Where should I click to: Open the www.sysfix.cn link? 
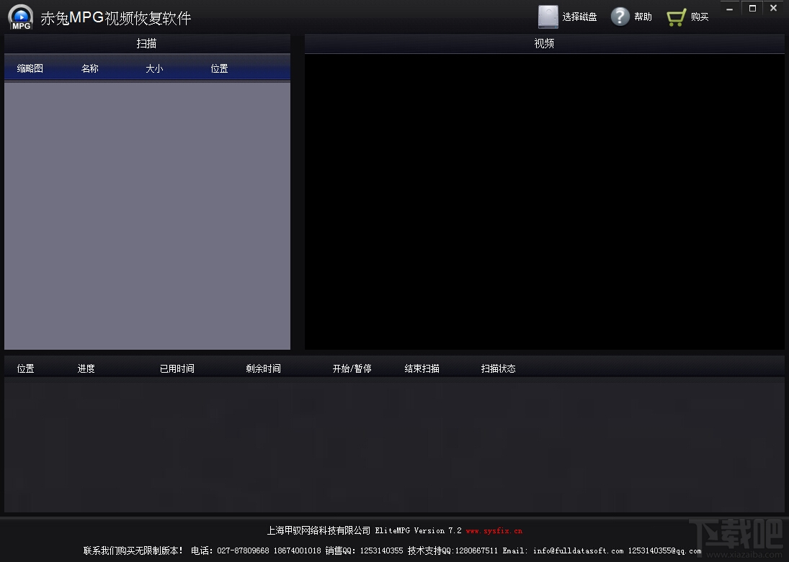pos(494,531)
